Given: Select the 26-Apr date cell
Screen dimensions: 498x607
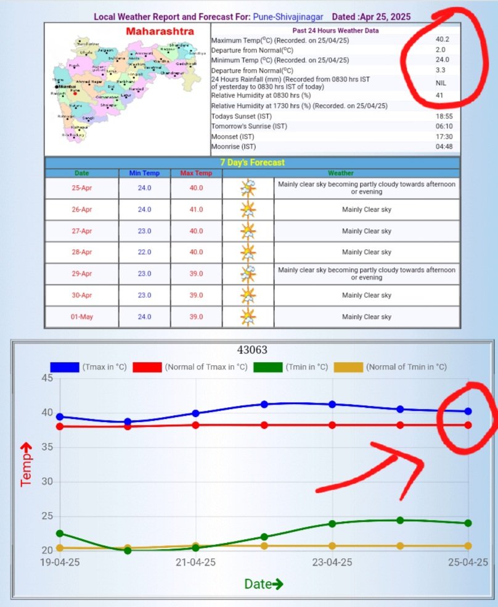Looking at the screenshot, I should [81, 210].
